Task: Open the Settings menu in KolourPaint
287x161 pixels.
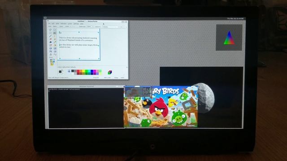Action: click(x=76, y=24)
